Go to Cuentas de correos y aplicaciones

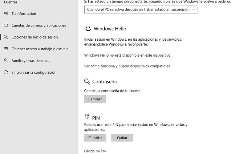(39, 25)
